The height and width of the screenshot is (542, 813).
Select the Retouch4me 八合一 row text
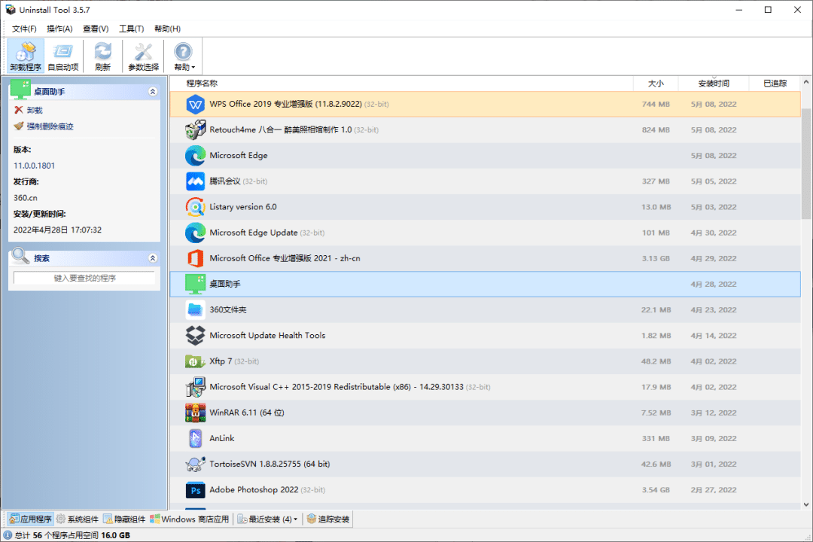[281, 129]
